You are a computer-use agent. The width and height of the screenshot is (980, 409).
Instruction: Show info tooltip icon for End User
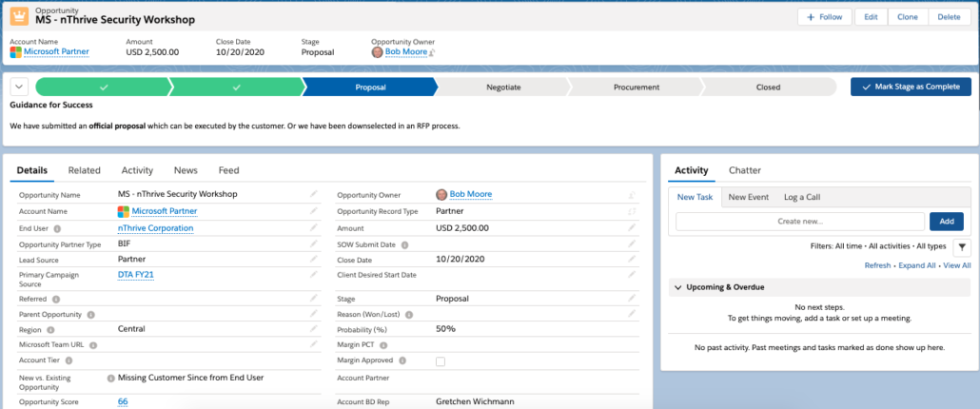(57, 228)
